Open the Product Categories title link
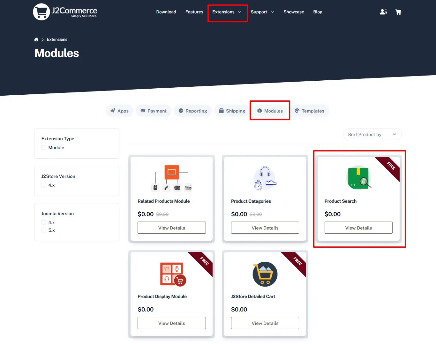Screen dimensions: 436x344 tap(251, 201)
